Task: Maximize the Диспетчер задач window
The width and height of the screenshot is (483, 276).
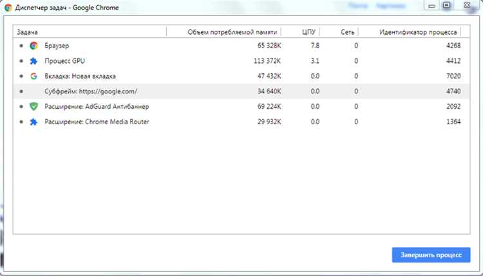Action: [447, 5]
